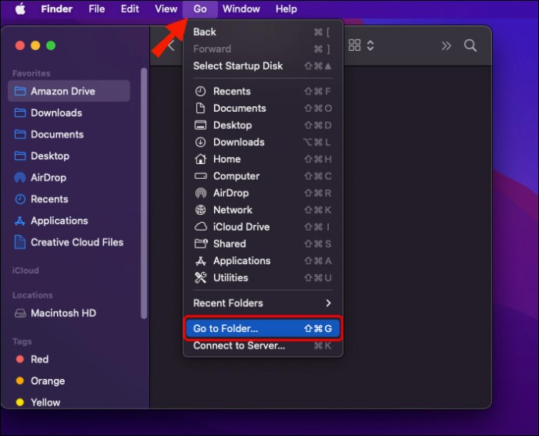The width and height of the screenshot is (539, 436).
Task: Click the Network globe icon in Go menu
Action: pos(201,209)
